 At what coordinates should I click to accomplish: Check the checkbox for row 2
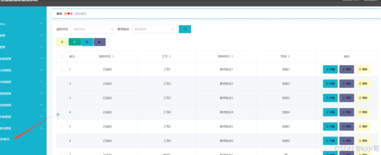point(61,83)
